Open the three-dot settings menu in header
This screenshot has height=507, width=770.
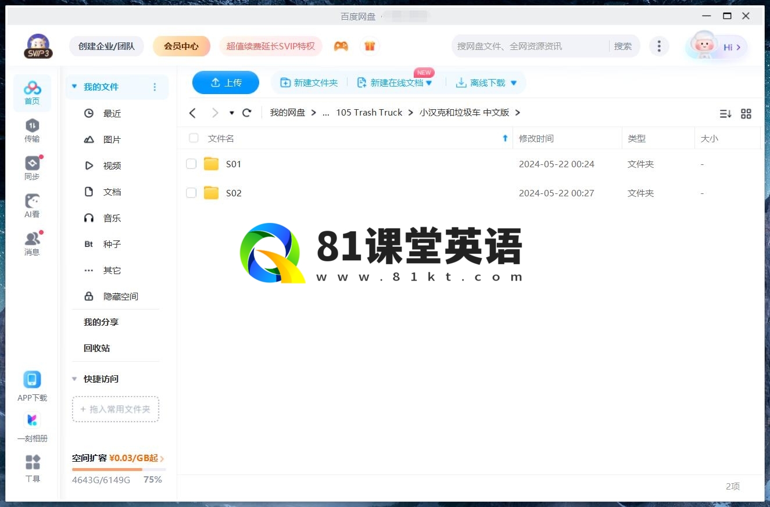click(658, 46)
